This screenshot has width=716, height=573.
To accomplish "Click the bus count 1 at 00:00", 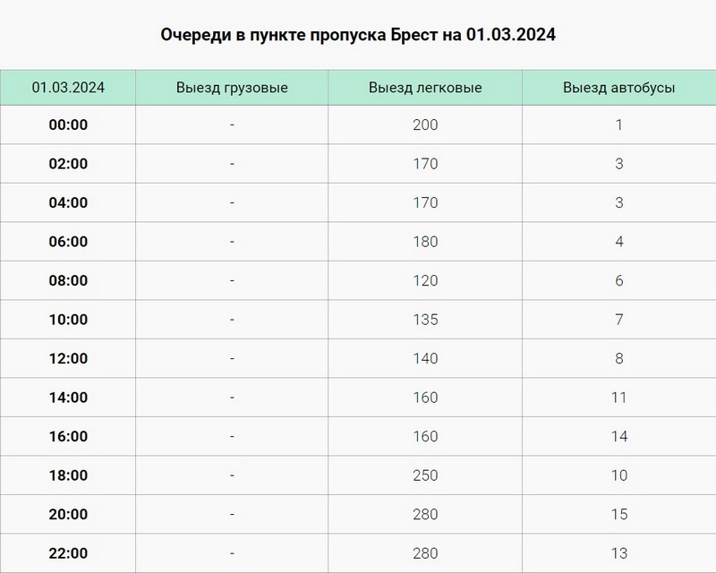I will click(618, 125).
